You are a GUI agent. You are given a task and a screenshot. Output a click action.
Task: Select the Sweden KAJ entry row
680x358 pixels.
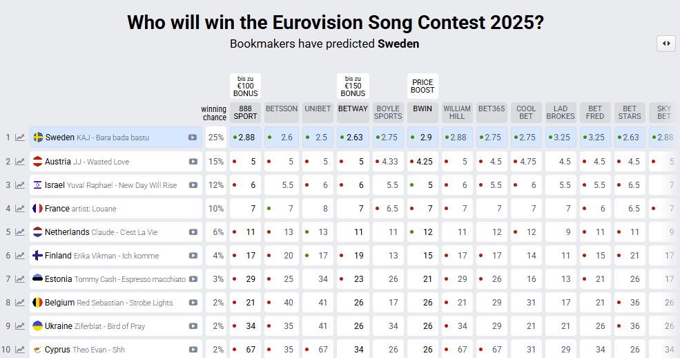[x=116, y=138]
